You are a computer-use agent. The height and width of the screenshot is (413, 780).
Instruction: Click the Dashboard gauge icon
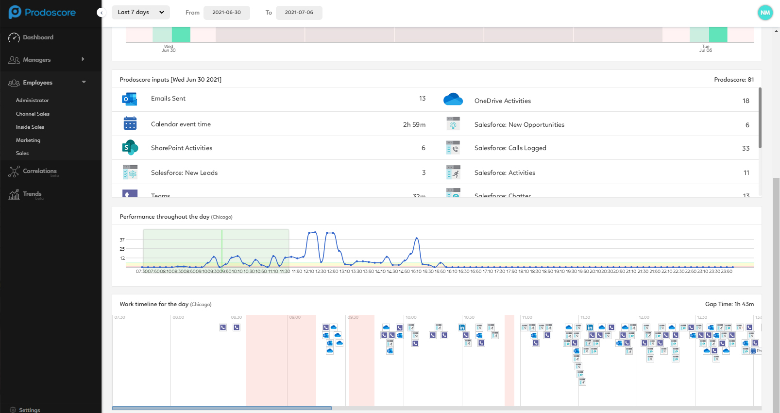click(14, 37)
